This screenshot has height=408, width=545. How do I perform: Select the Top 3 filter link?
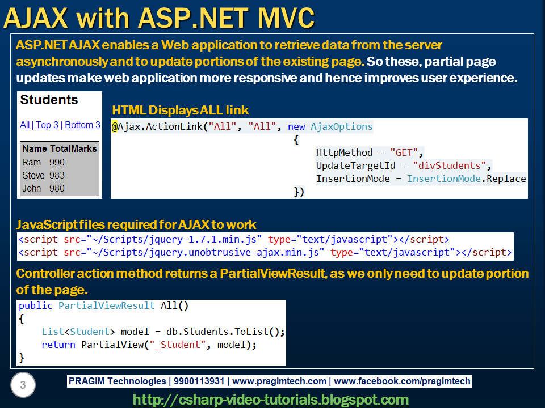[47, 125]
